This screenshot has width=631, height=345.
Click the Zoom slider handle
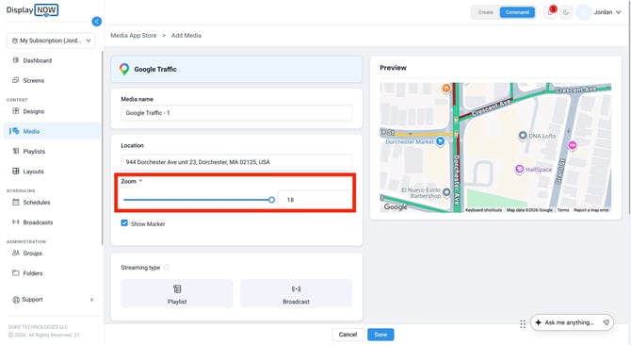(271, 200)
